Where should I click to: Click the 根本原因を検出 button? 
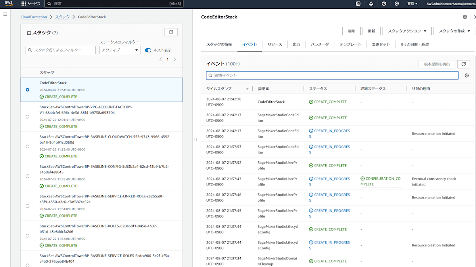click(x=437, y=64)
